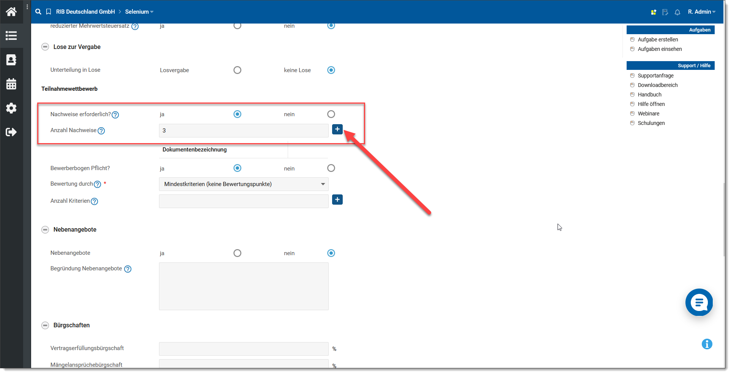Open the vertical dots menu
Screen dimensions: 731x374
[27, 7]
